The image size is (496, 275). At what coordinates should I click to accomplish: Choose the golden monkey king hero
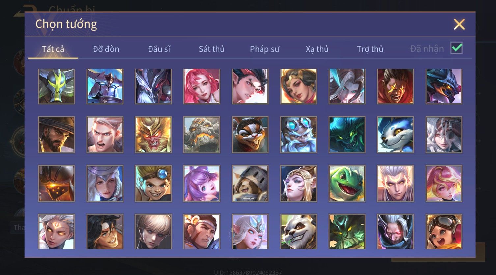tap(153, 135)
